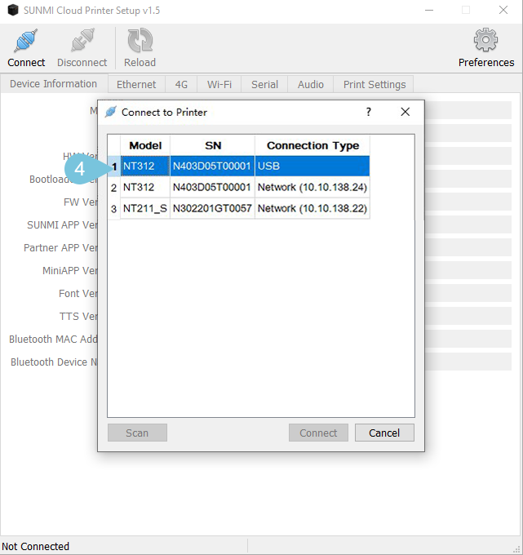Viewport: 523px width, 555px height.
Task: Switch to the Ethernet tab
Action: [136, 84]
